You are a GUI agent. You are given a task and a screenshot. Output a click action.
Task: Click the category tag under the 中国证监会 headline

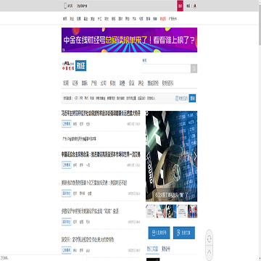(x=67, y=165)
